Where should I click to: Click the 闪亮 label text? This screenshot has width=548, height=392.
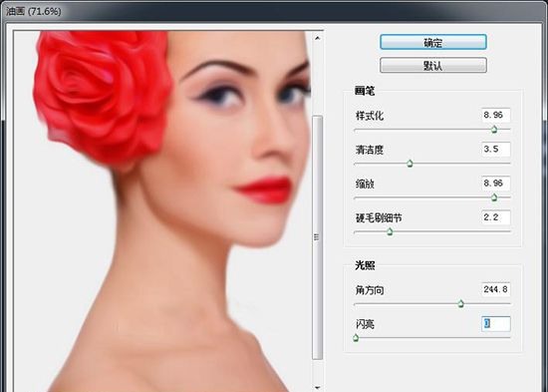coord(365,324)
